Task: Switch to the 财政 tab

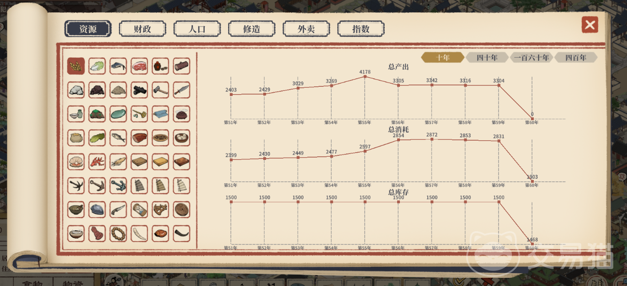Action: [x=143, y=29]
